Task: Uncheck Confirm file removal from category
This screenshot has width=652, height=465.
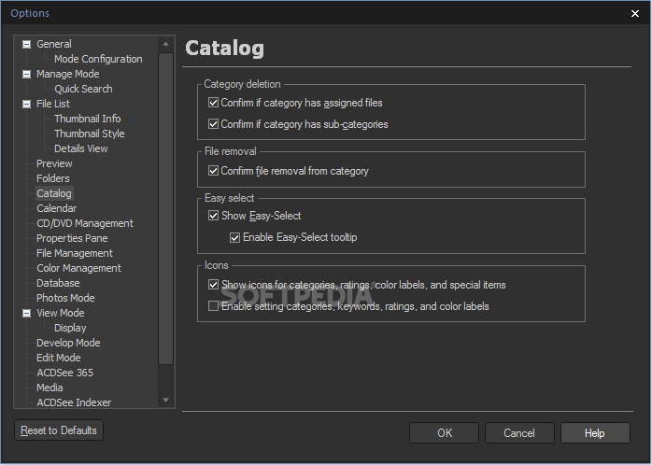Action: [213, 171]
